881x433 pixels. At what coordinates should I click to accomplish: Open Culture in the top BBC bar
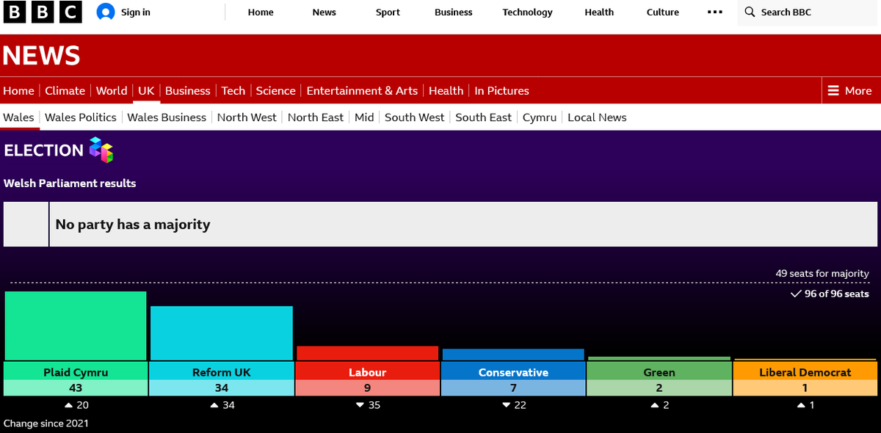coord(663,12)
